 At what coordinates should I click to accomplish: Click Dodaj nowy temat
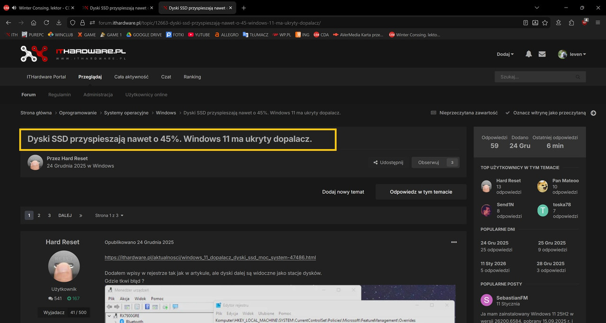click(x=343, y=192)
